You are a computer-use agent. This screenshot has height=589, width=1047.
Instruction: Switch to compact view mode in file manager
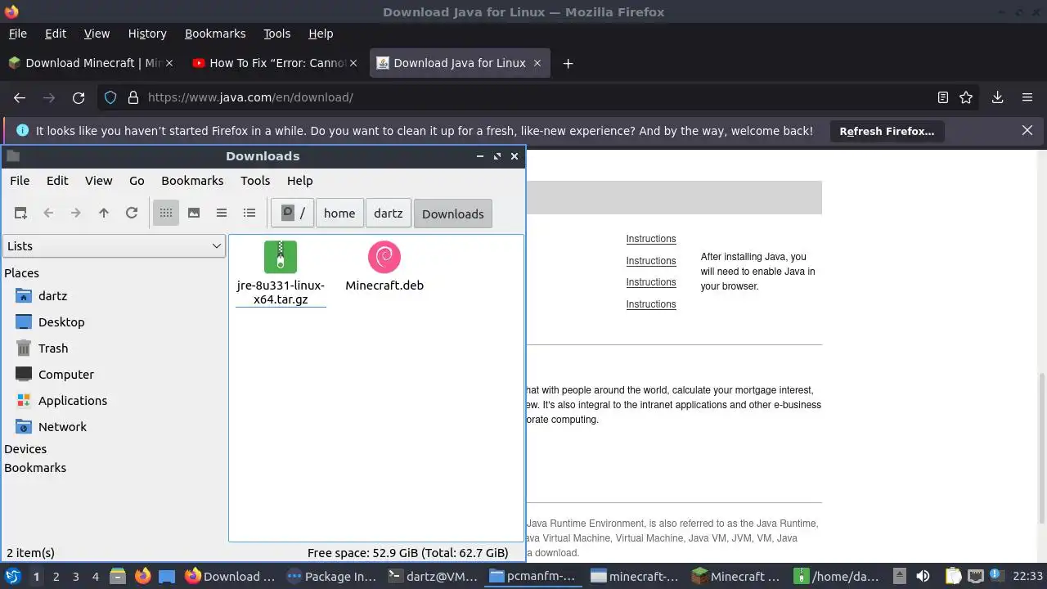[222, 213]
